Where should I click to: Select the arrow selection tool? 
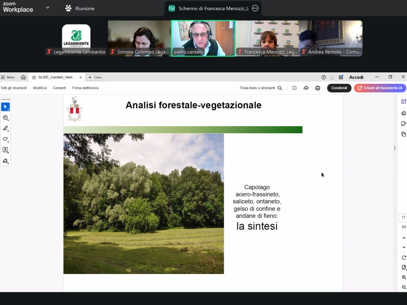coord(5,107)
